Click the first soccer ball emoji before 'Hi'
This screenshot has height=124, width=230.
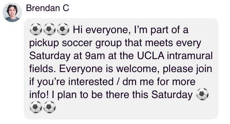coord(36,29)
